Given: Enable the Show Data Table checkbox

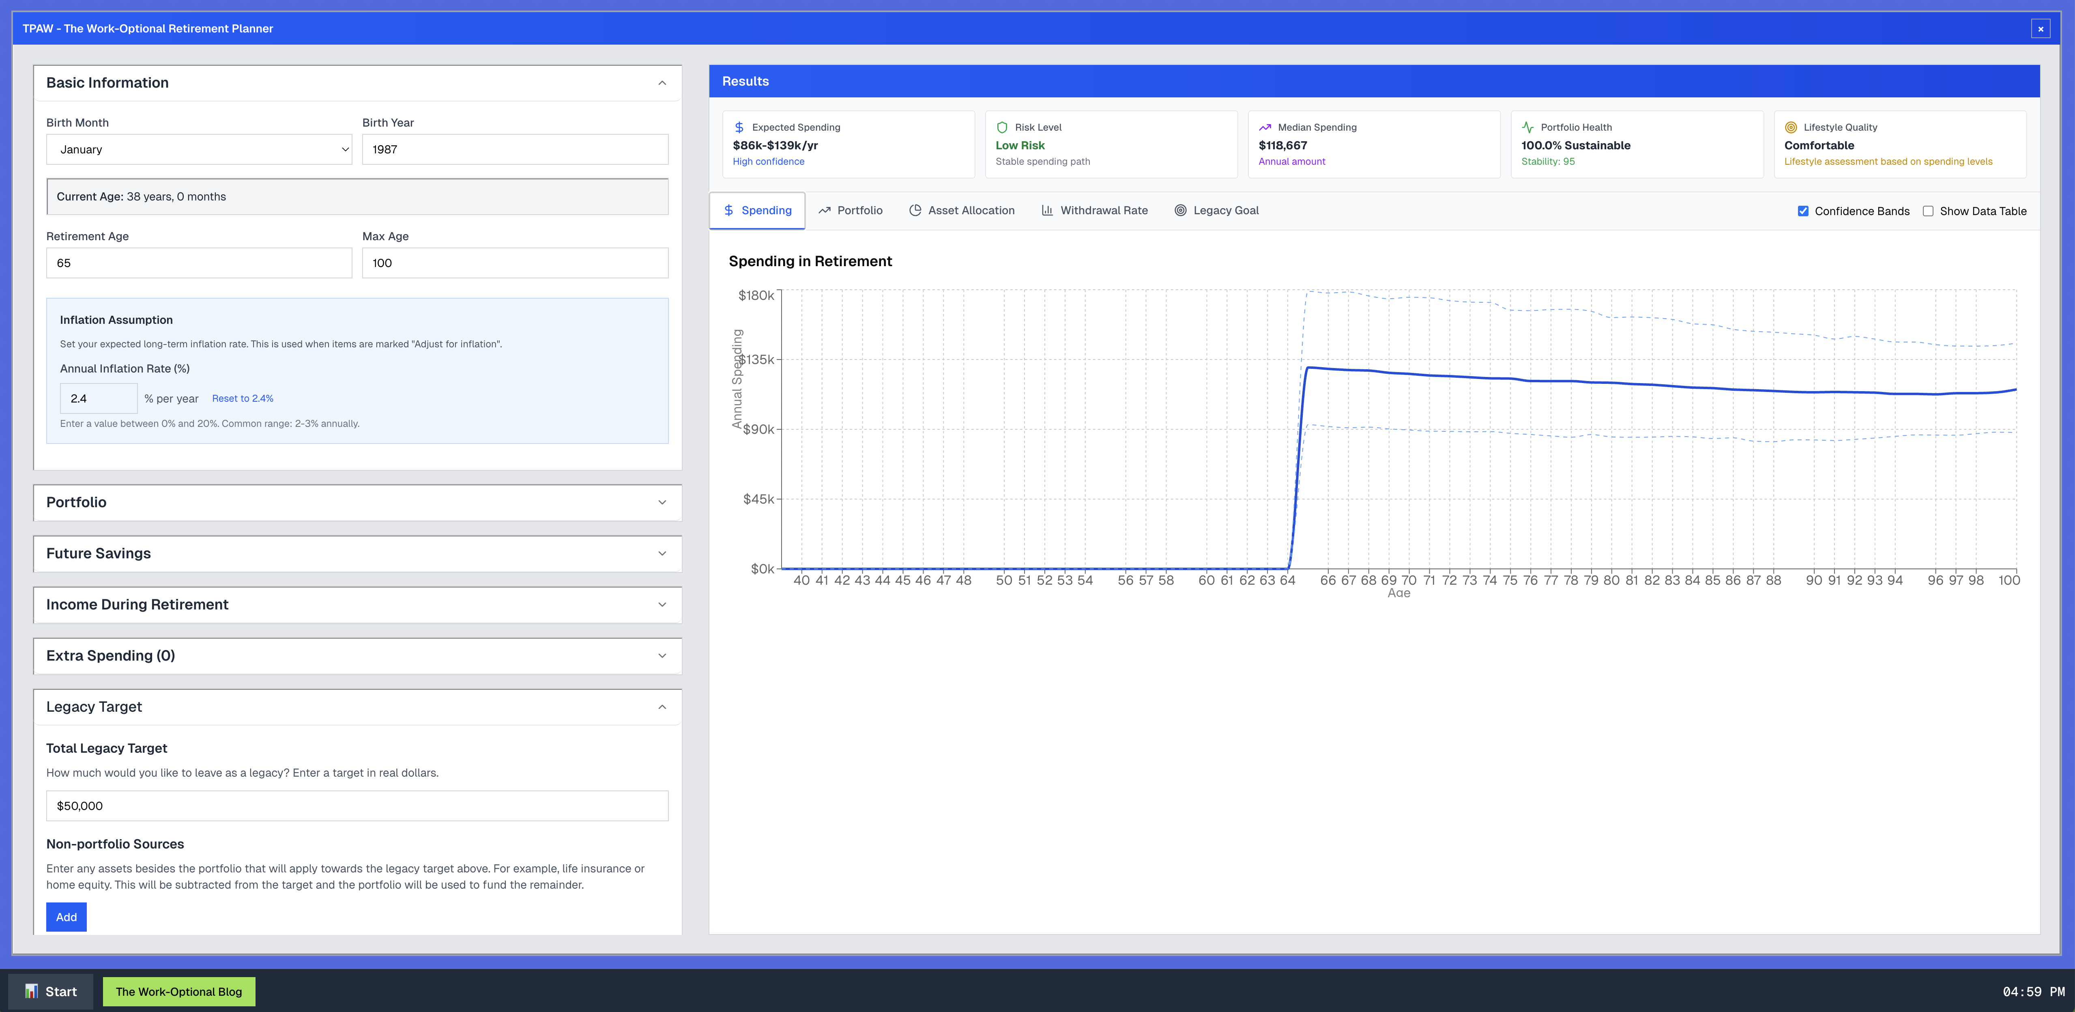Looking at the screenshot, I should pyautogui.click(x=1928, y=211).
